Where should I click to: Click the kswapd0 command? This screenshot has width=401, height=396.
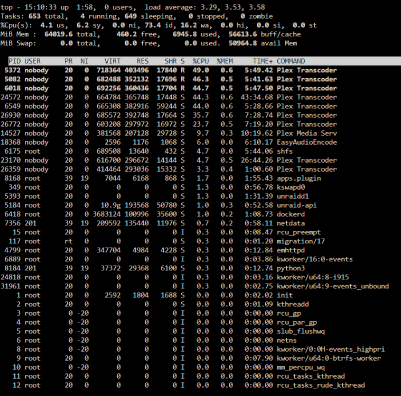coord(291,187)
